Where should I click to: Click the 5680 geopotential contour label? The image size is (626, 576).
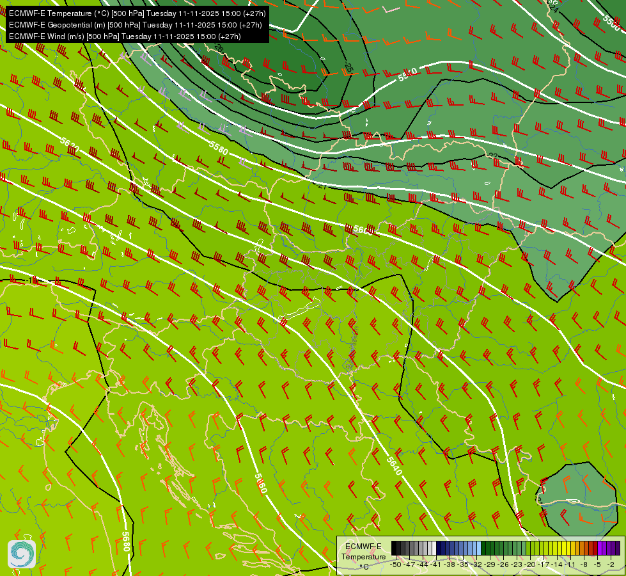point(126,541)
